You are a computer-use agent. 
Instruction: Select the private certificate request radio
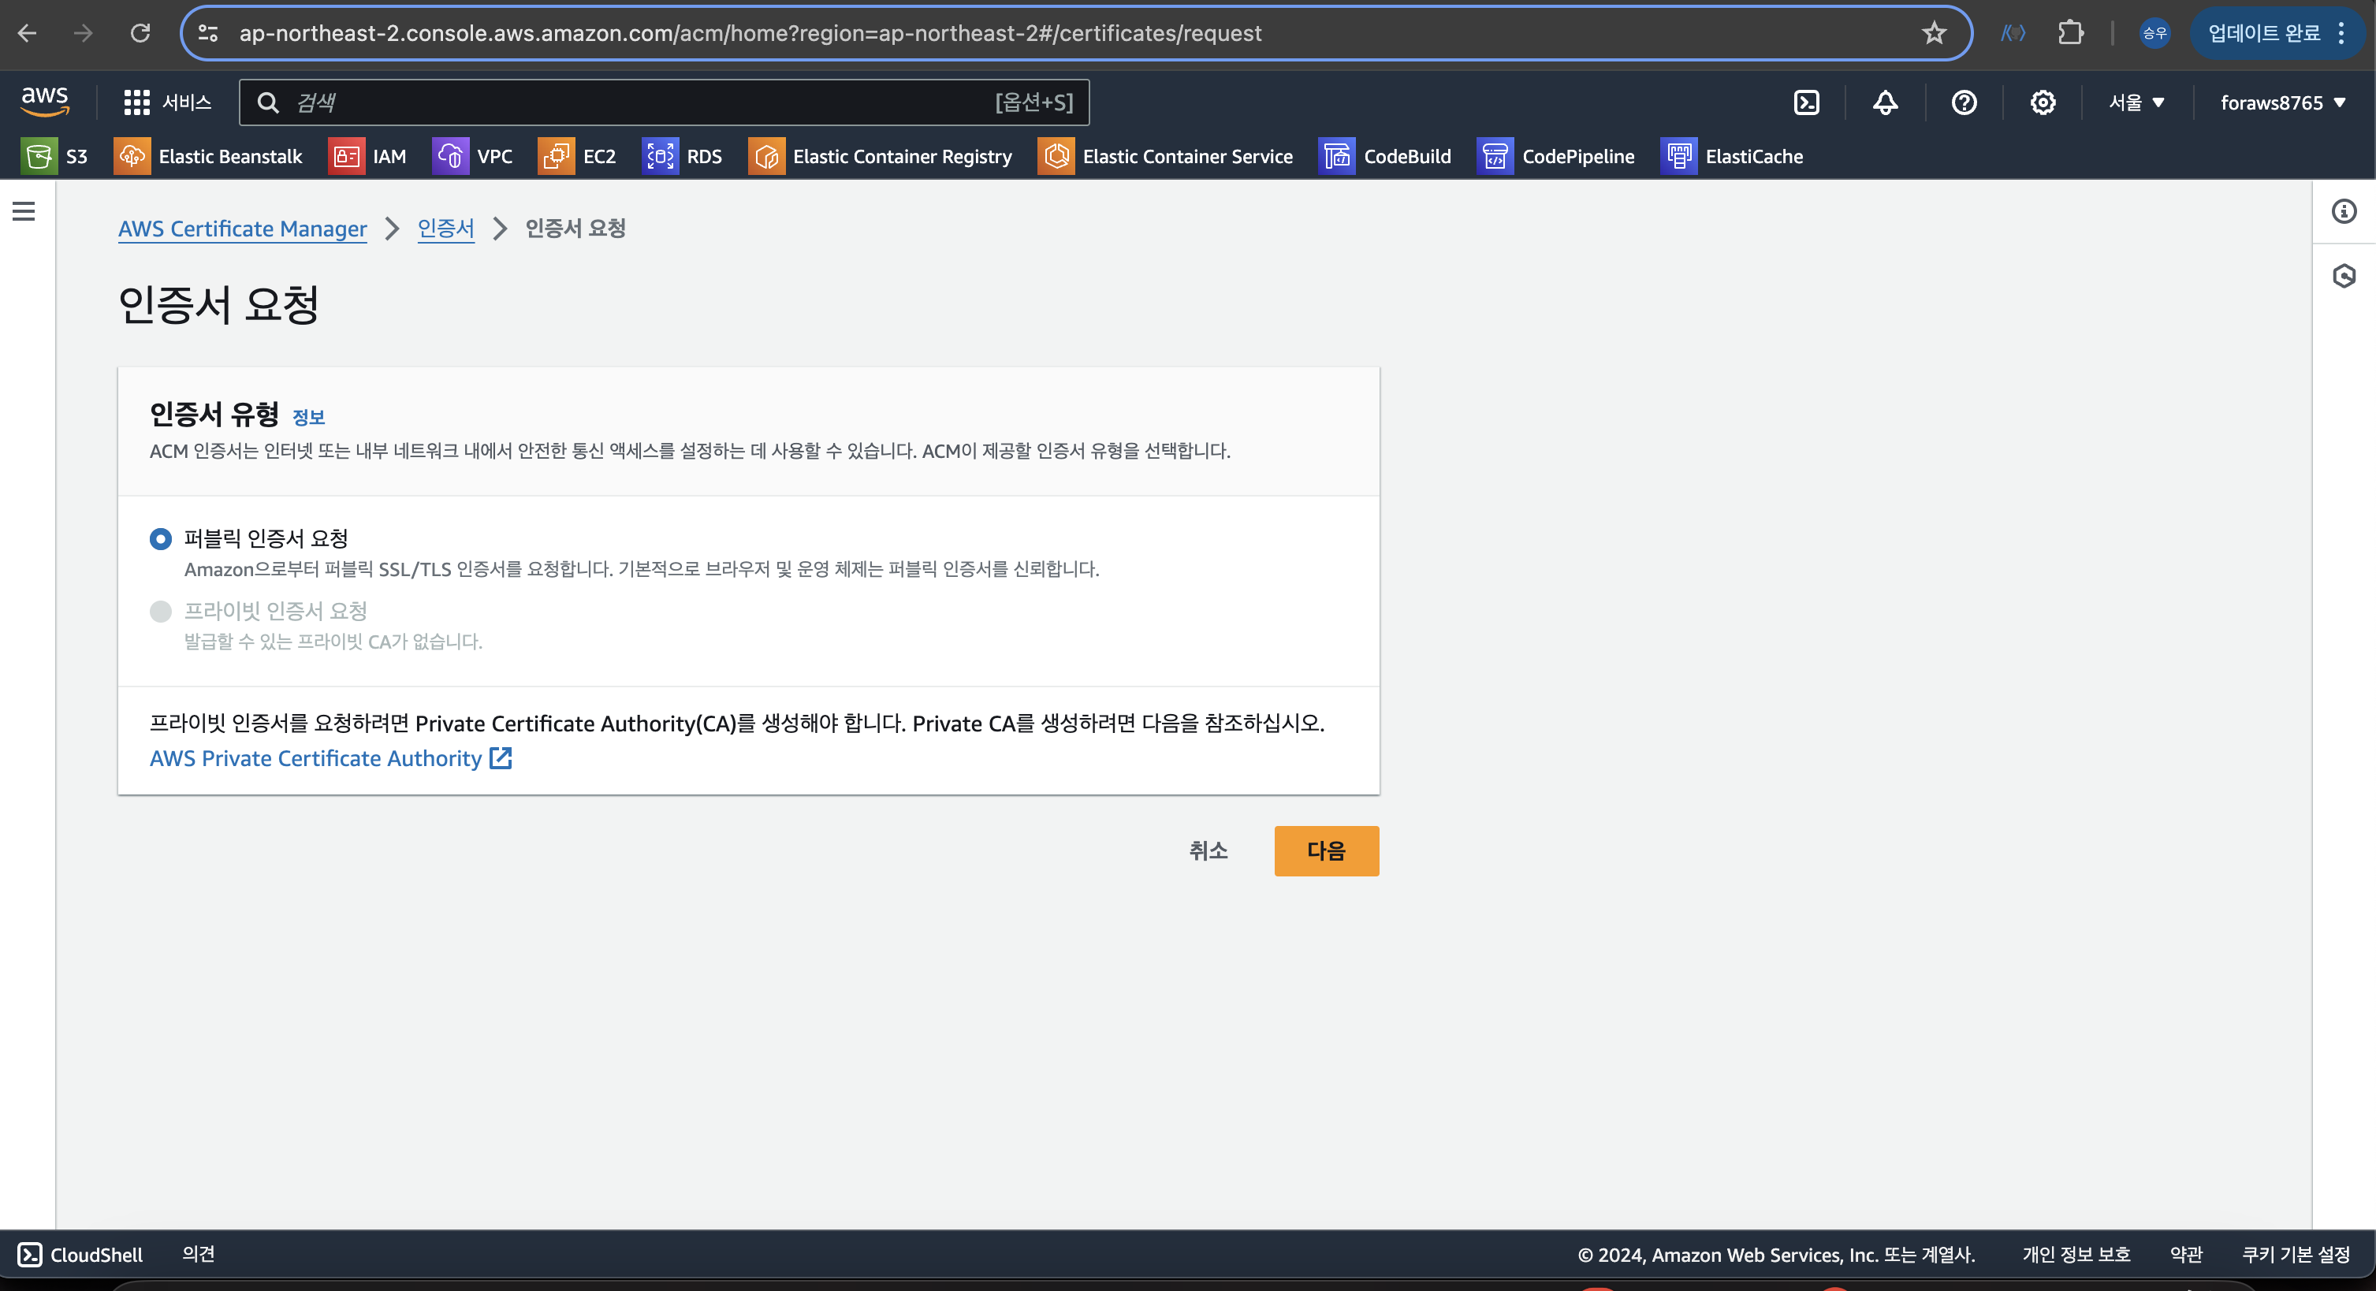point(161,612)
